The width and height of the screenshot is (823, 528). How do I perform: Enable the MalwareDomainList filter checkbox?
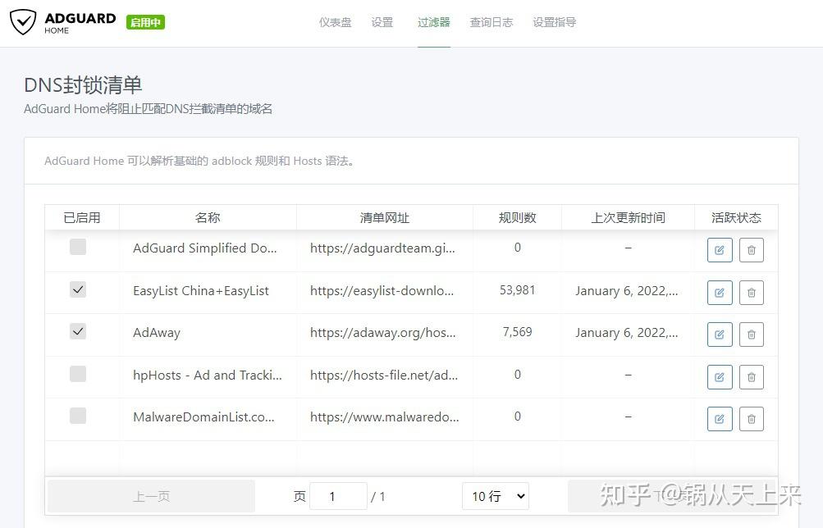[x=78, y=416]
